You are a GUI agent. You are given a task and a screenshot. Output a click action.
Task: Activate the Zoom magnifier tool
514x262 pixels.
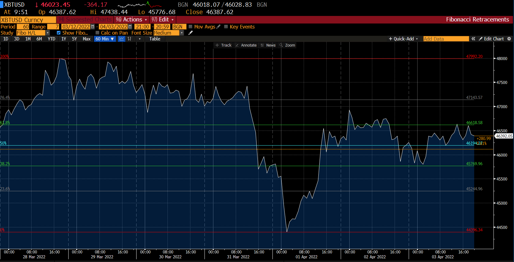coord(287,45)
